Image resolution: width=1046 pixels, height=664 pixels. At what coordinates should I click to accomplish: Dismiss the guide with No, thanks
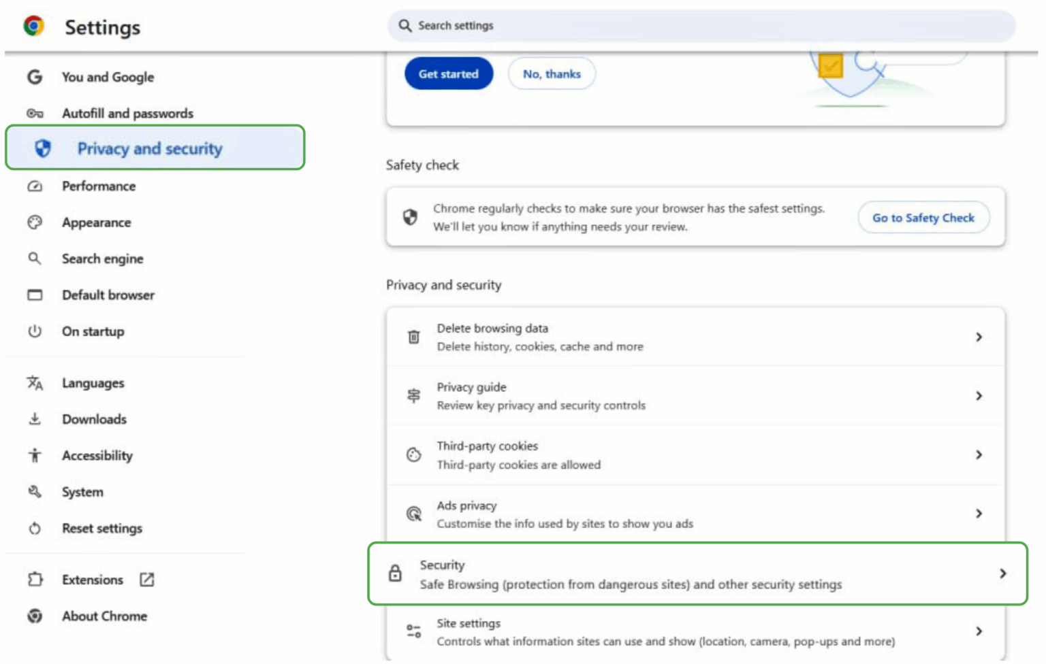click(552, 73)
